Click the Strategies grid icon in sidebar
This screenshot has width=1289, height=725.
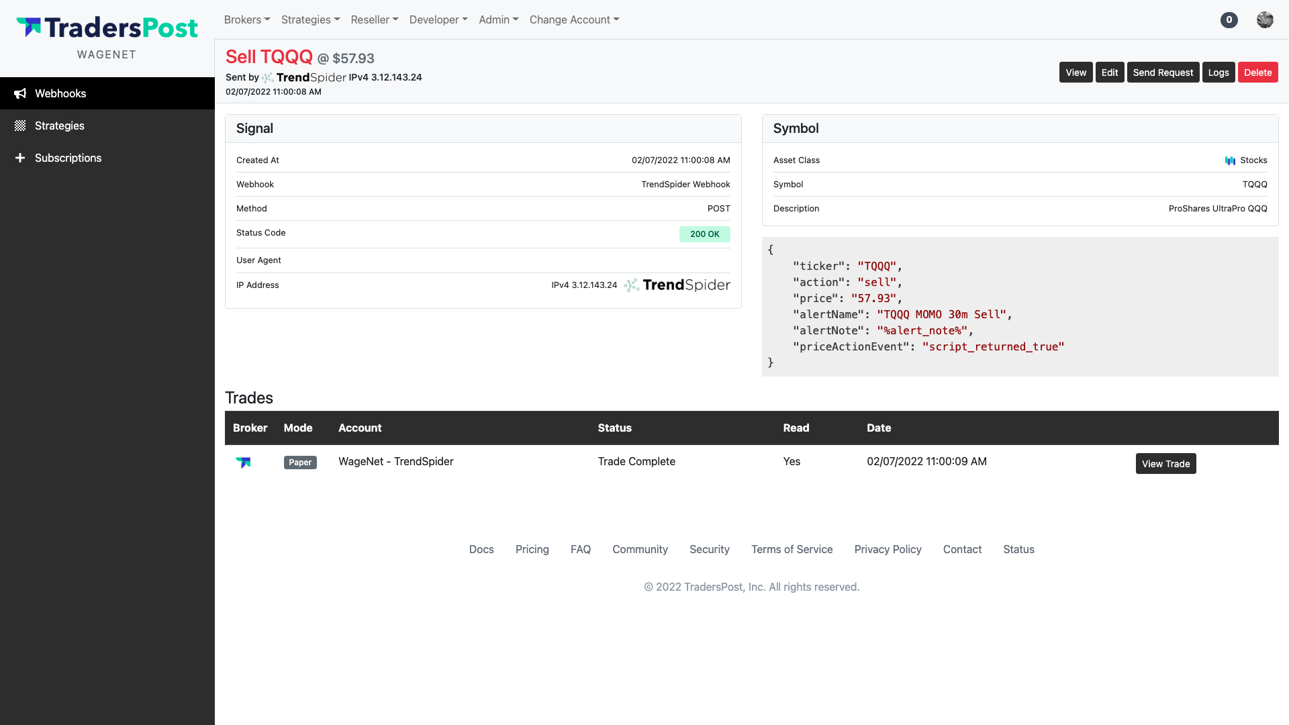tap(20, 126)
